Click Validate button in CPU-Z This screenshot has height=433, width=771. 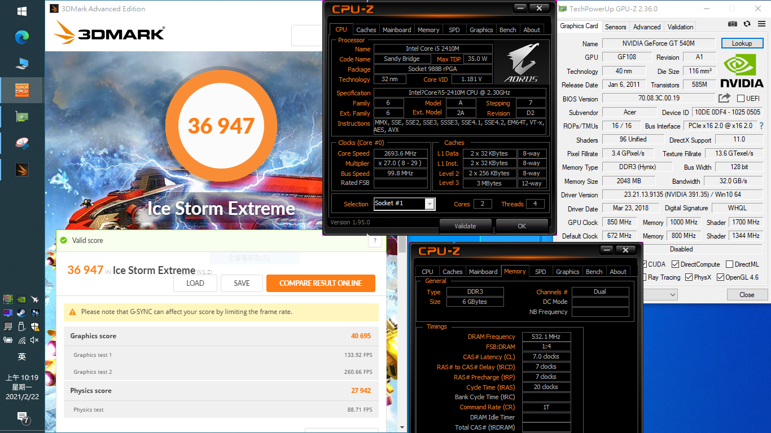coord(466,226)
